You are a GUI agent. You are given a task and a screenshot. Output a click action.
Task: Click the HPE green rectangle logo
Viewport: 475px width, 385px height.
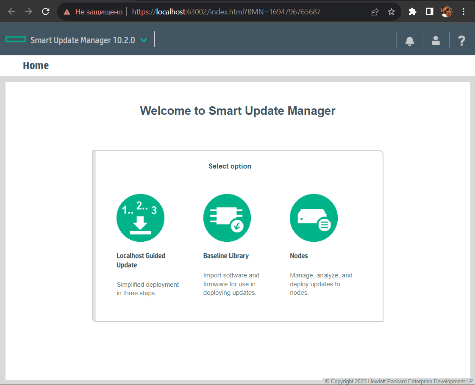(x=16, y=40)
